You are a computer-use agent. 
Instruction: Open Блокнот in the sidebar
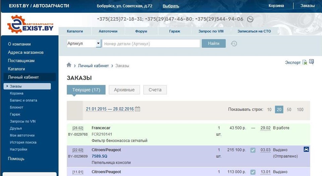pos(16,107)
